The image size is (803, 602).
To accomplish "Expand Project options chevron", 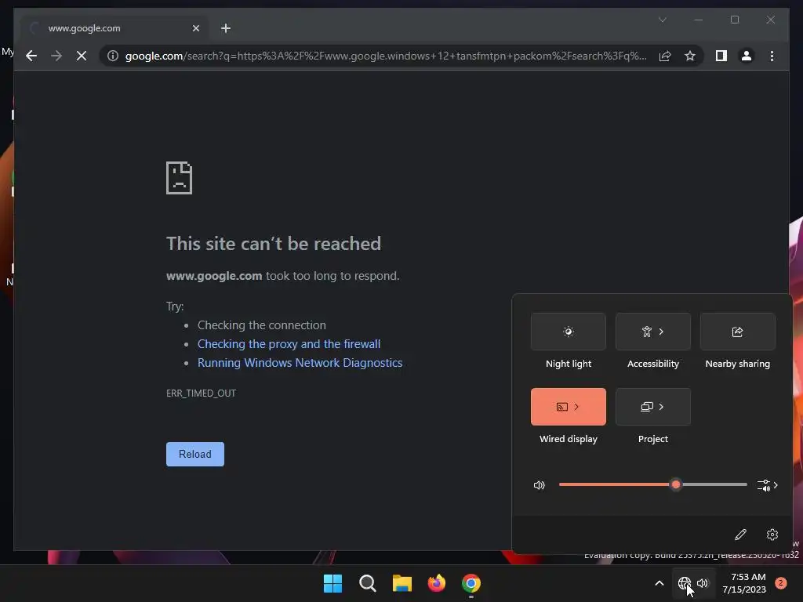I will click(x=661, y=407).
